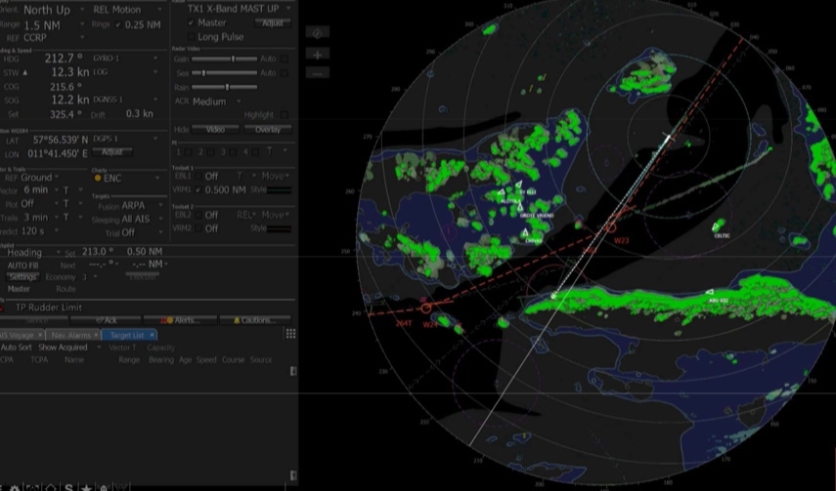Open the REL Motion dropdown
The width and height of the screenshot is (836, 491).
pyautogui.click(x=127, y=10)
